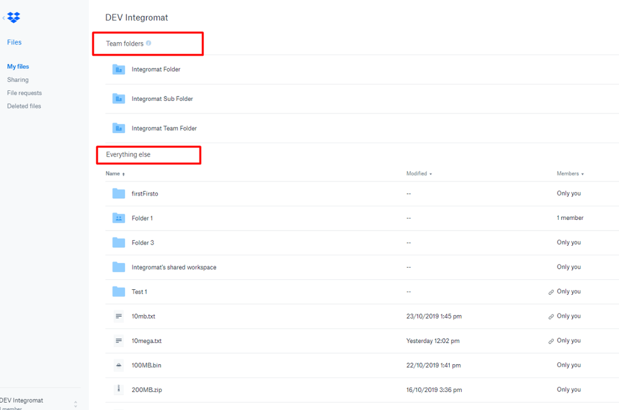
Task: Click the Dropbox logo icon
Action: click(x=14, y=17)
